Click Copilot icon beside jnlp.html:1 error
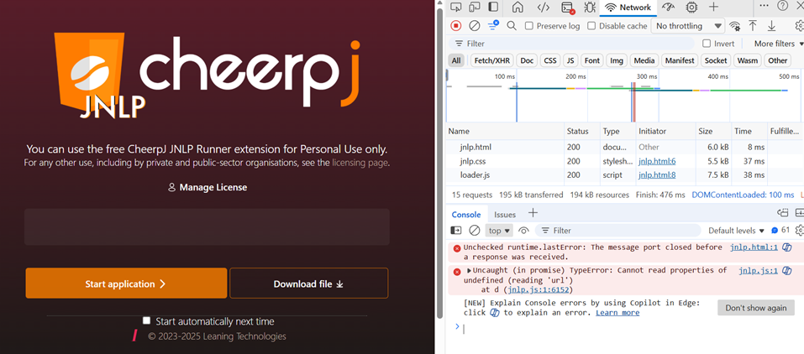 pos(786,248)
